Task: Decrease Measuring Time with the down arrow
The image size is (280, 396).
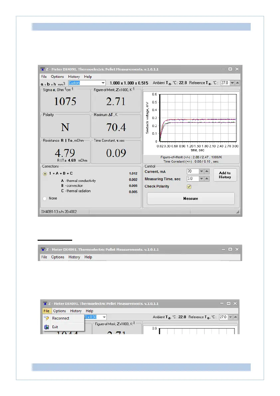Action: pyautogui.click(x=202, y=179)
